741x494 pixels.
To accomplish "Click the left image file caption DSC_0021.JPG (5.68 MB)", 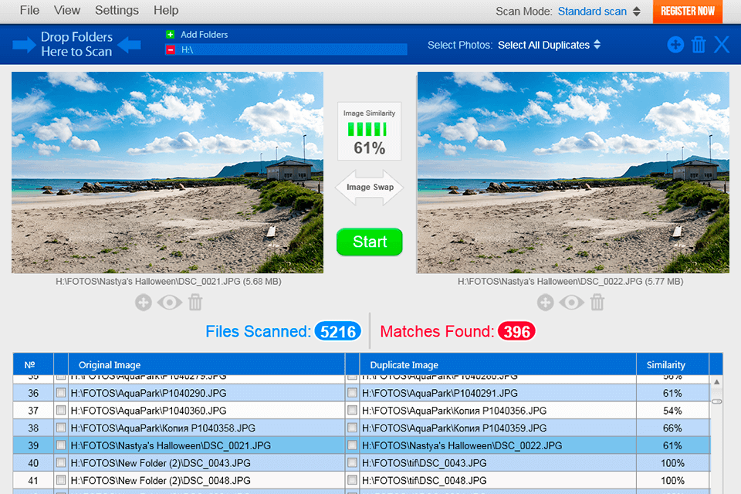I will (x=168, y=282).
